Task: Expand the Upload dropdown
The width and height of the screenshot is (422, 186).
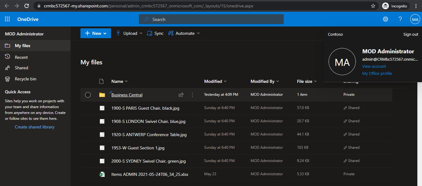Action: [x=141, y=33]
